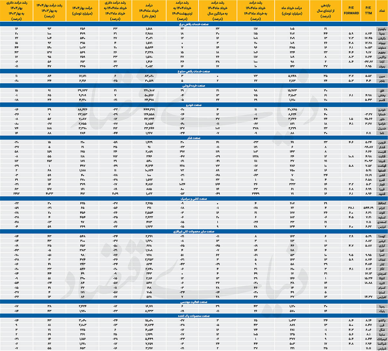Select the symbol cell 'قهکمت'

pos(382,166)
